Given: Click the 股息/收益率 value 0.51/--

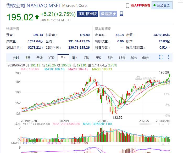Looking at the screenshot, I should click(165, 48).
